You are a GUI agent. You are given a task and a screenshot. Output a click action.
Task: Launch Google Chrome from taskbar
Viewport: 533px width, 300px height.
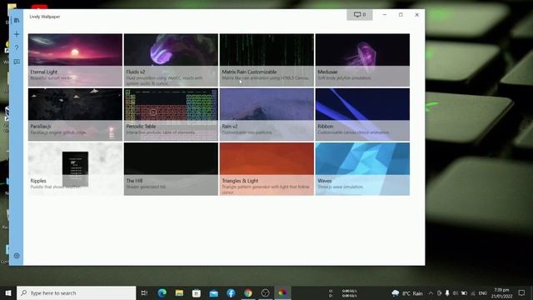coord(248,292)
